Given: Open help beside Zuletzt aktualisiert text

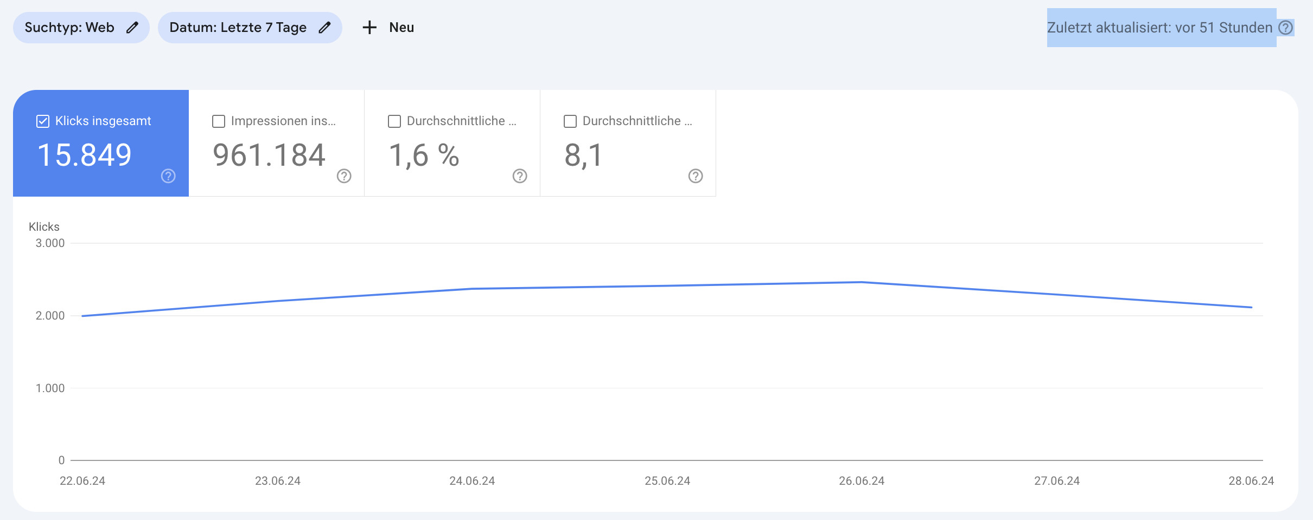Looking at the screenshot, I should 1286,27.
